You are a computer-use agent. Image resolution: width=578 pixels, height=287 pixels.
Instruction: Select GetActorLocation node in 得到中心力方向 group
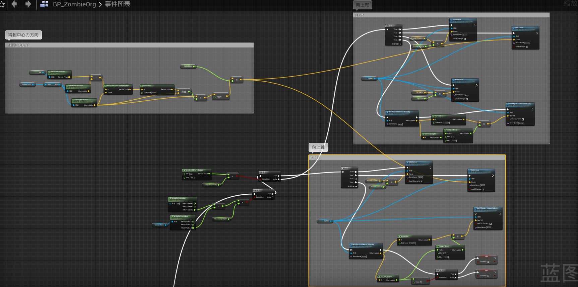(x=60, y=75)
